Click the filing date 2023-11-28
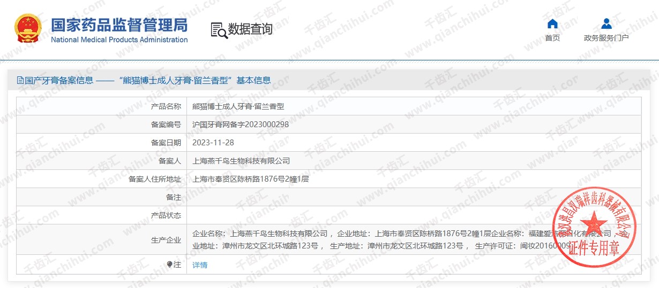This screenshot has height=288, width=659. click(x=213, y=143)
